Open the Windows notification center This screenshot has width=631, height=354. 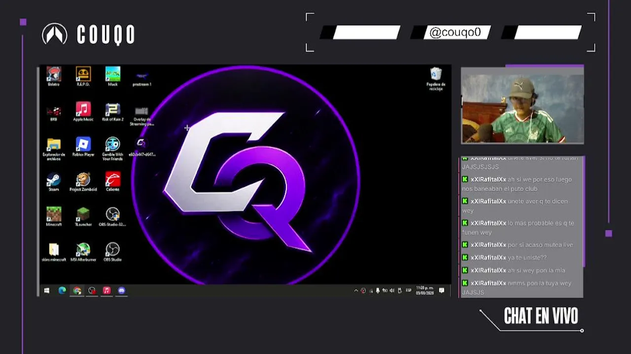coord(442,291)
